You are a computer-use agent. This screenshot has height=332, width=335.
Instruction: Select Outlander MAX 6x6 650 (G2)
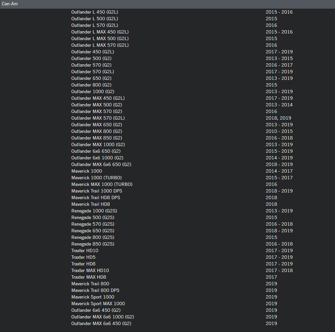pyautogui.click(x=101, y=165)
